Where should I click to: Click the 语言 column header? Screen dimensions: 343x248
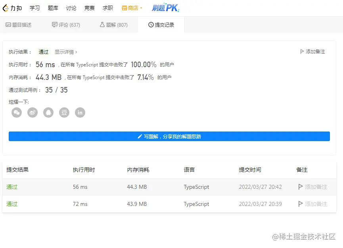pyautogui.click(x=189, y=170)
